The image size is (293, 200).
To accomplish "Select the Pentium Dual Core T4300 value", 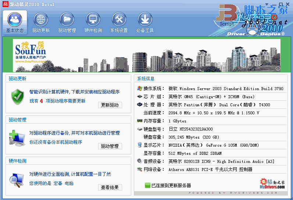I will (219, 105).
